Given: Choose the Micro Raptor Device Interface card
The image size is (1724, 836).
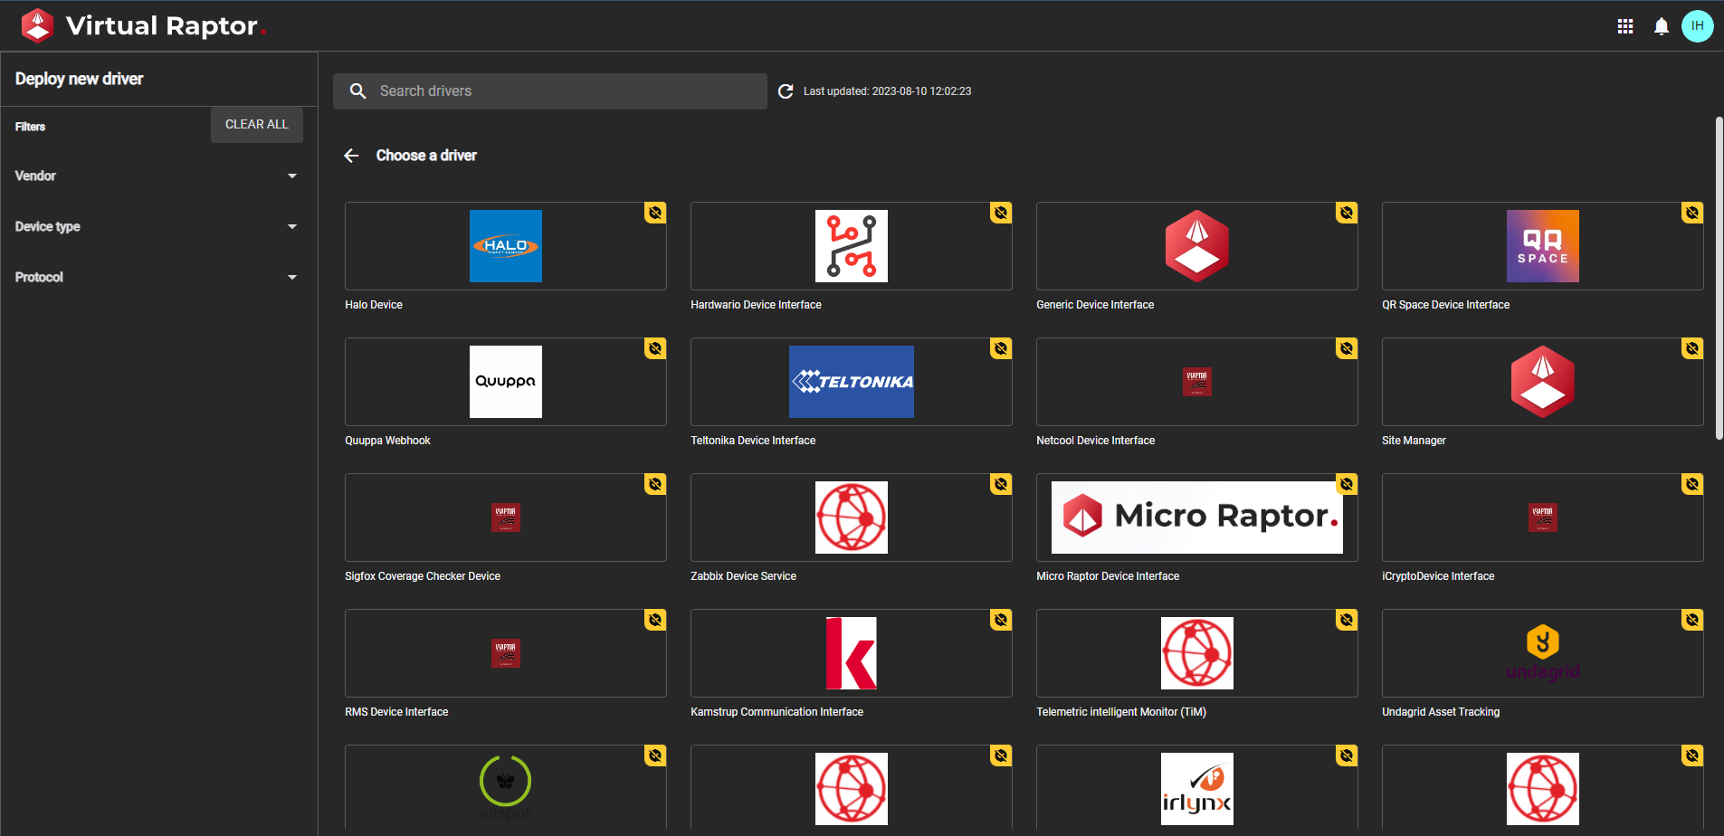Looking at the screenshot, I should (1196, 518).
